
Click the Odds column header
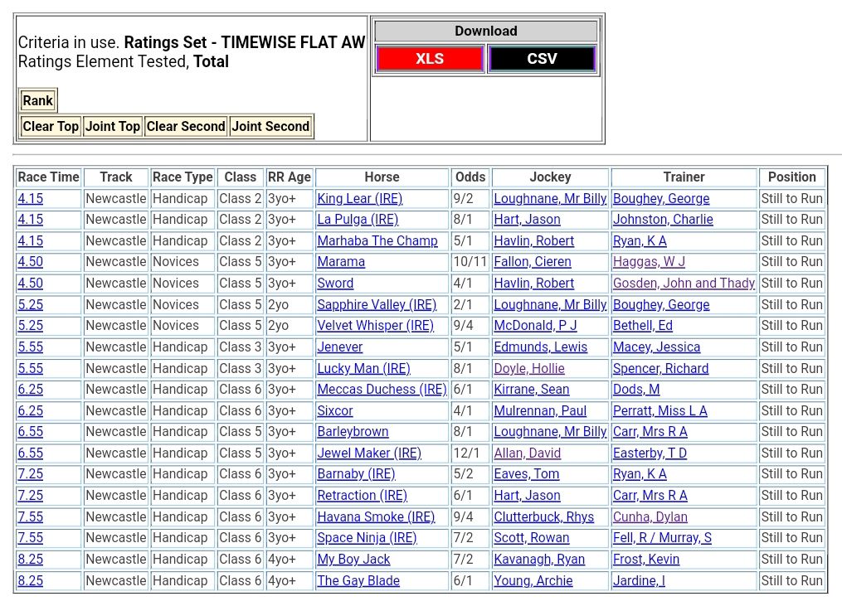pyautogui.click(x=470, y=177)
